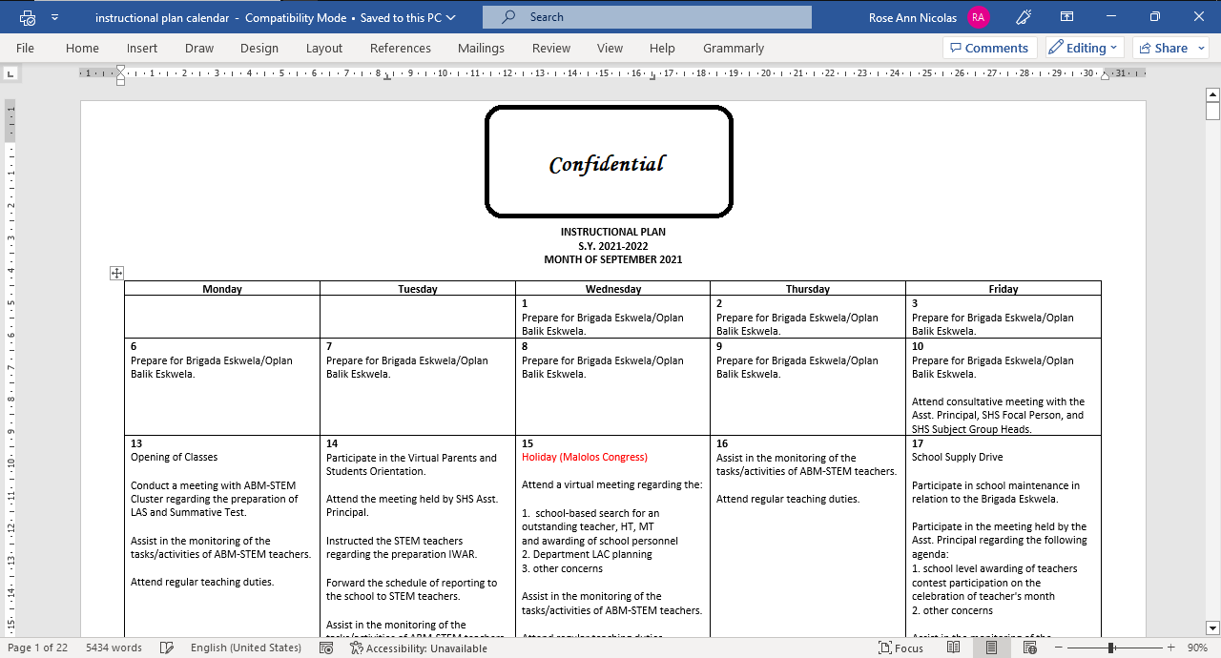The image size is (1221, 658).
Task: Open the File menu
Action: [25, 48]
